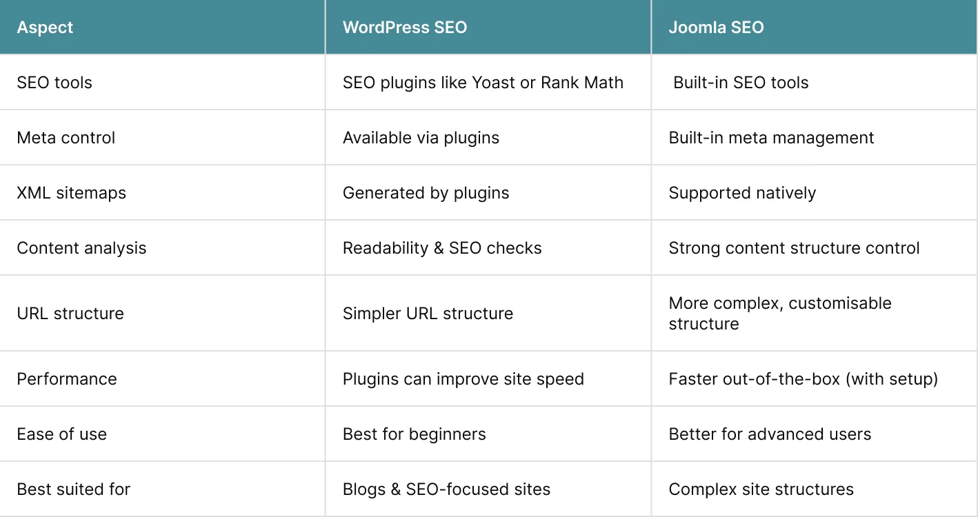
Task: Select the Supported natively cell
Action: click(742, 193)
